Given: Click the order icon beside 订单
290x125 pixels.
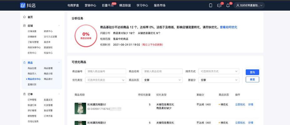Looking at the screenshot, I should click(24, 94).
